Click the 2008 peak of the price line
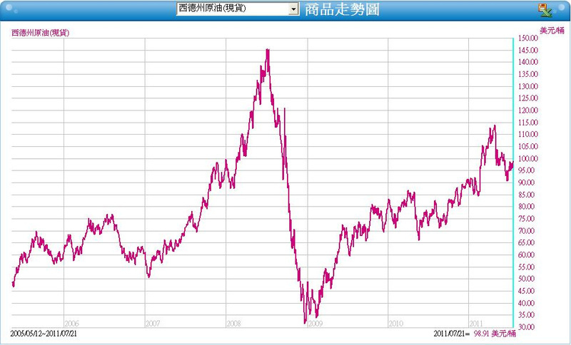Image resolution: width=571 pixels, height=345 pixels. tap(268, 50)
